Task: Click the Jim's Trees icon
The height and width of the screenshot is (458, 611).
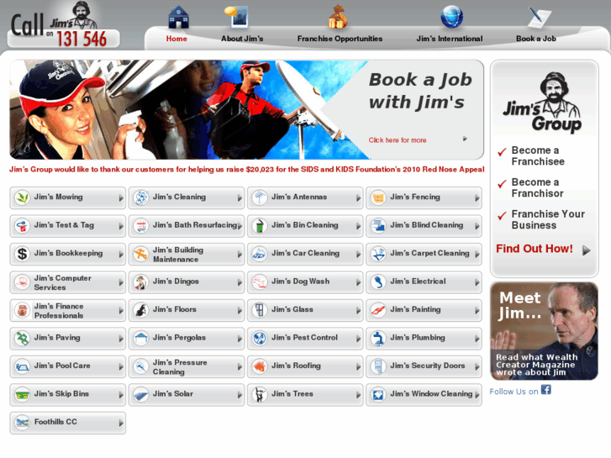Action: click(x=260, y=394)
